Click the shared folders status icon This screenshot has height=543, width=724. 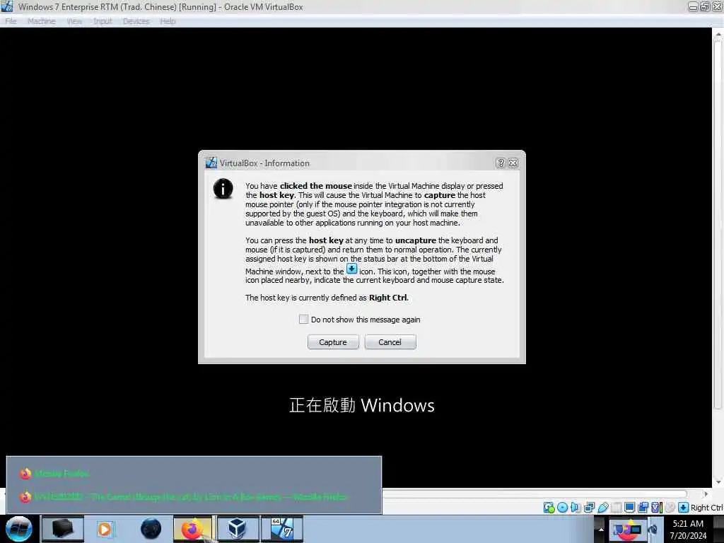616,508
